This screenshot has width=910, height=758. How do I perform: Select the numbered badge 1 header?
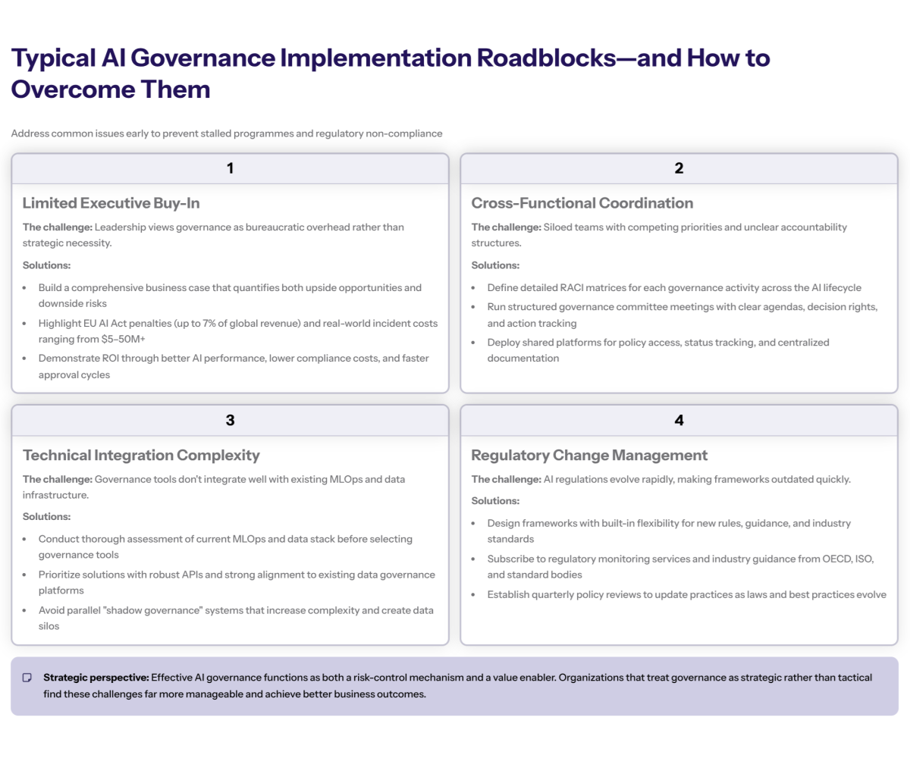click(x=230, y=168)
